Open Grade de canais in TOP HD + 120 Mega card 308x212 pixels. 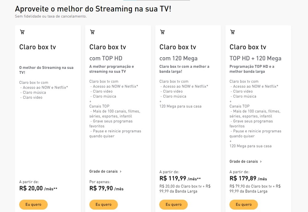244,161
